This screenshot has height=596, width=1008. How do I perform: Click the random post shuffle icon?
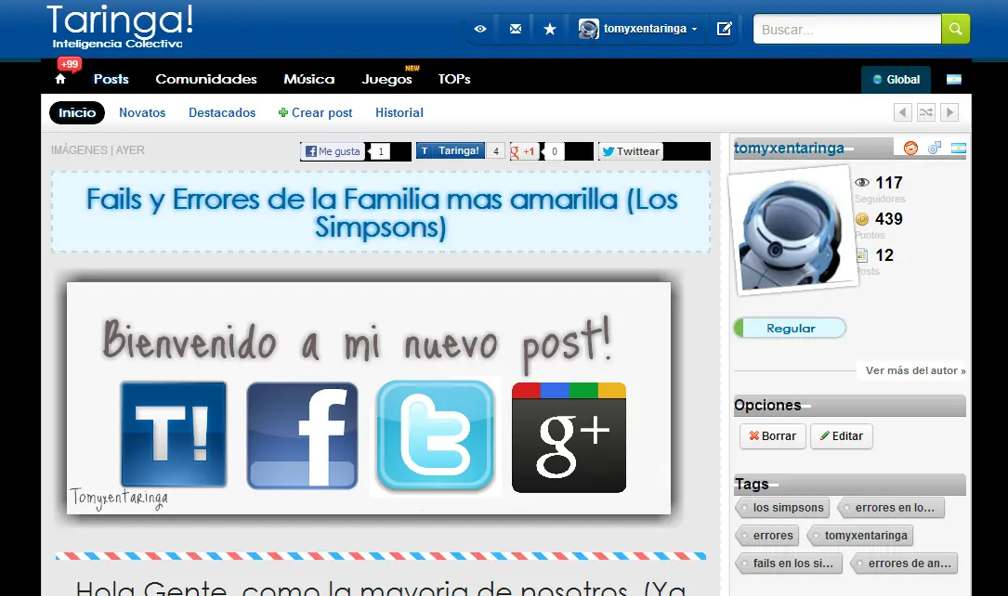point(926,112)
